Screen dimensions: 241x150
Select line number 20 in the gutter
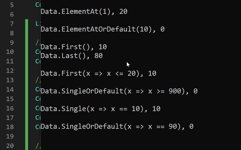(10, 146)
